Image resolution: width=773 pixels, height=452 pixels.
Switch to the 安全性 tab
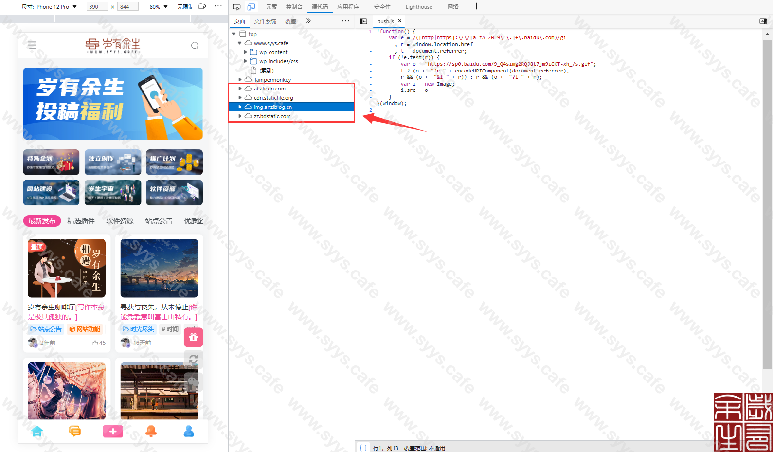click(x=382, y=7)
